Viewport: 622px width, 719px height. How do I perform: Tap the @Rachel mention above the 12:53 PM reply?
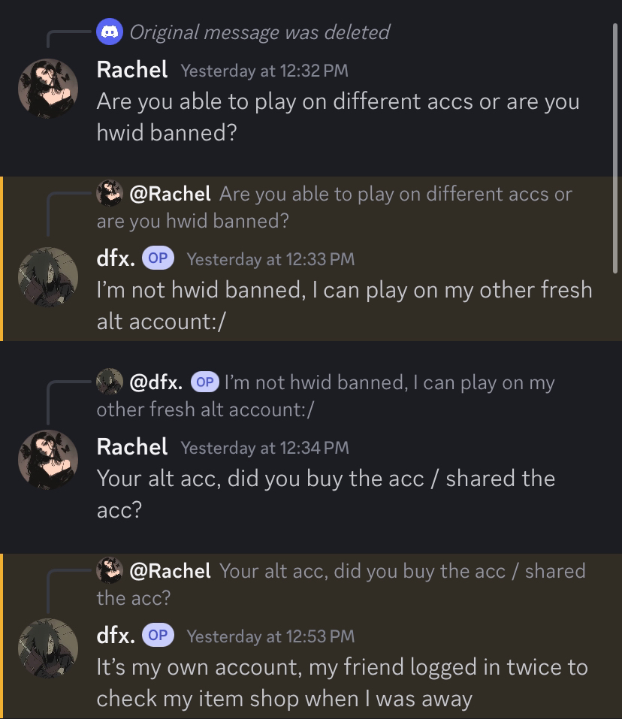[x=170, y=571]
